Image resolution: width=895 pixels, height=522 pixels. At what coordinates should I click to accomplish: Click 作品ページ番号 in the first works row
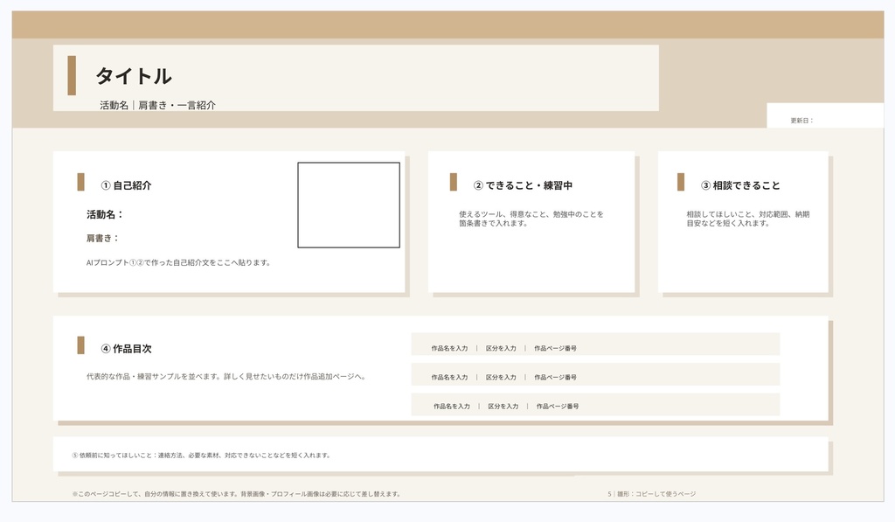pyautogui.click(x=555, y=348)
